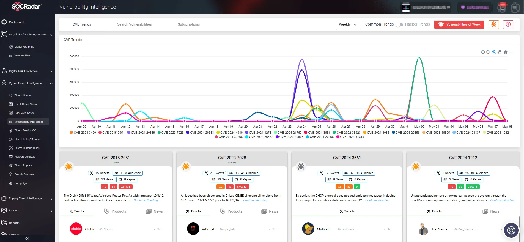Viewport: 524px width, 242px height.
Task: Toggle CVE-2024-31819 legend series
Action: coord(350,137)
